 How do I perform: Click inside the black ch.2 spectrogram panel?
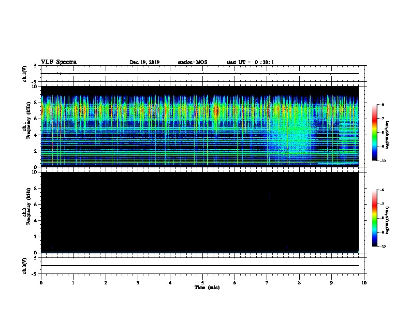[x=200, y=212]
